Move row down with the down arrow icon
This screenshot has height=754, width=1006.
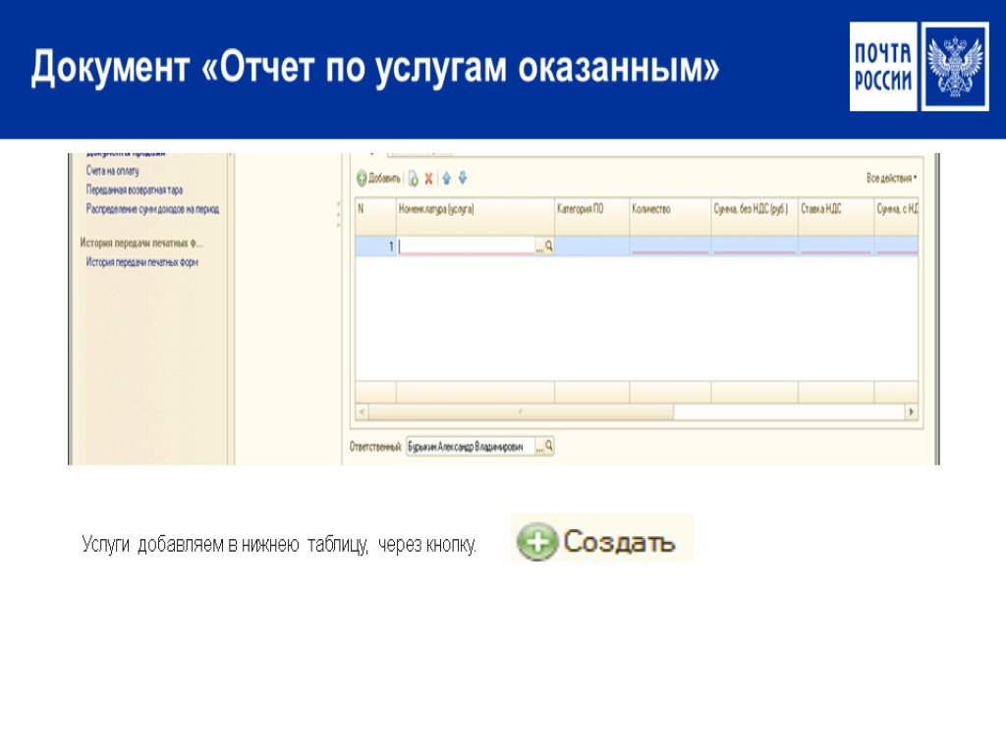463,179
